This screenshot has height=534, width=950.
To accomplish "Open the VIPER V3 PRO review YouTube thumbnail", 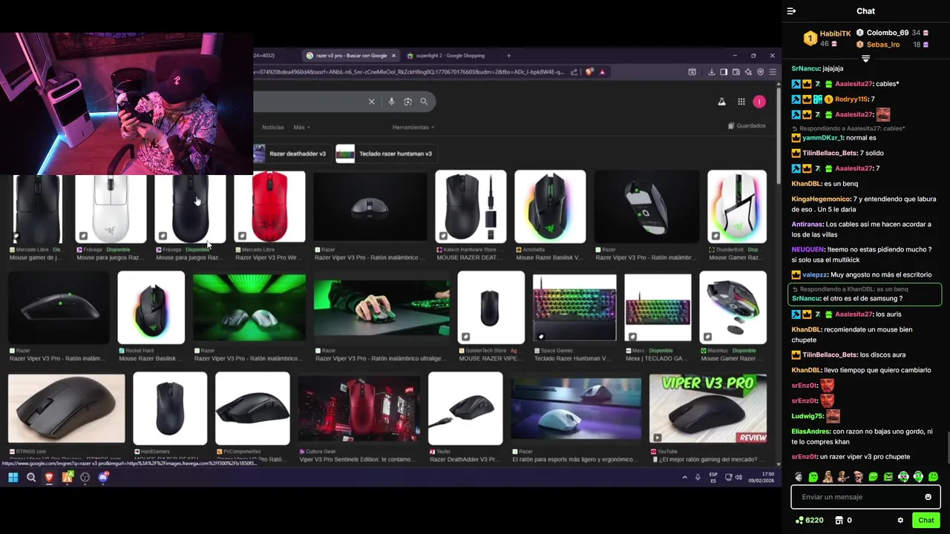I will coord(708,409).
